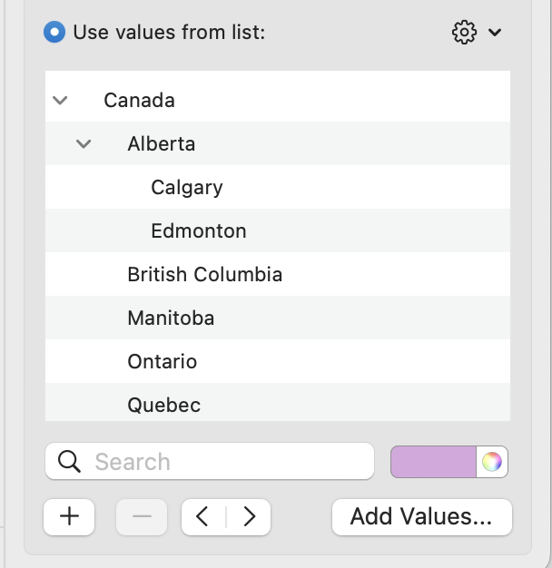
Task: Select Calgary in the values list
Action: point(187,187)
